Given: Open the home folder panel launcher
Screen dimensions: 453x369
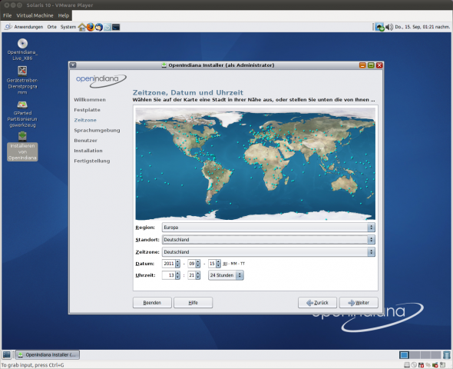Looking at the screenshot, I should point(81,27).
